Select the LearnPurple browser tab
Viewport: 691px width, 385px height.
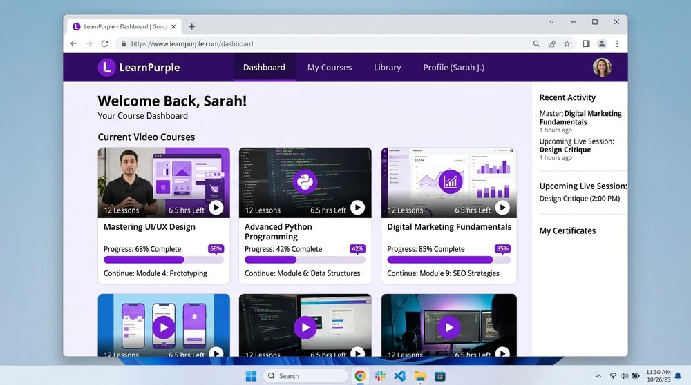pyautogui.click(x=124, y=26)
